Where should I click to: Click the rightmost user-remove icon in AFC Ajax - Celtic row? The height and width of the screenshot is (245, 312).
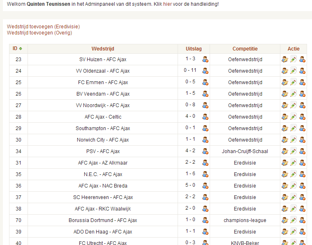[x=302, y=117]
